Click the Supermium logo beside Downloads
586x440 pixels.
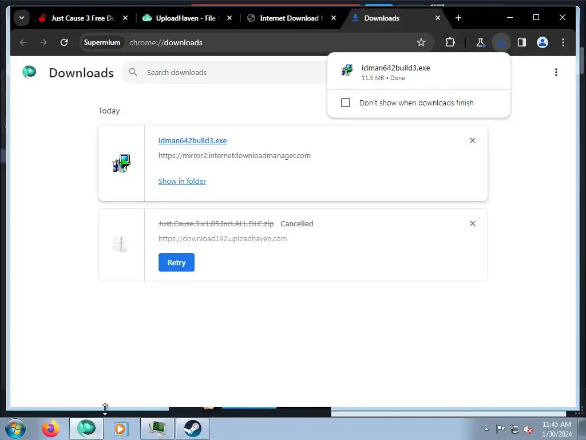(29, 72)
